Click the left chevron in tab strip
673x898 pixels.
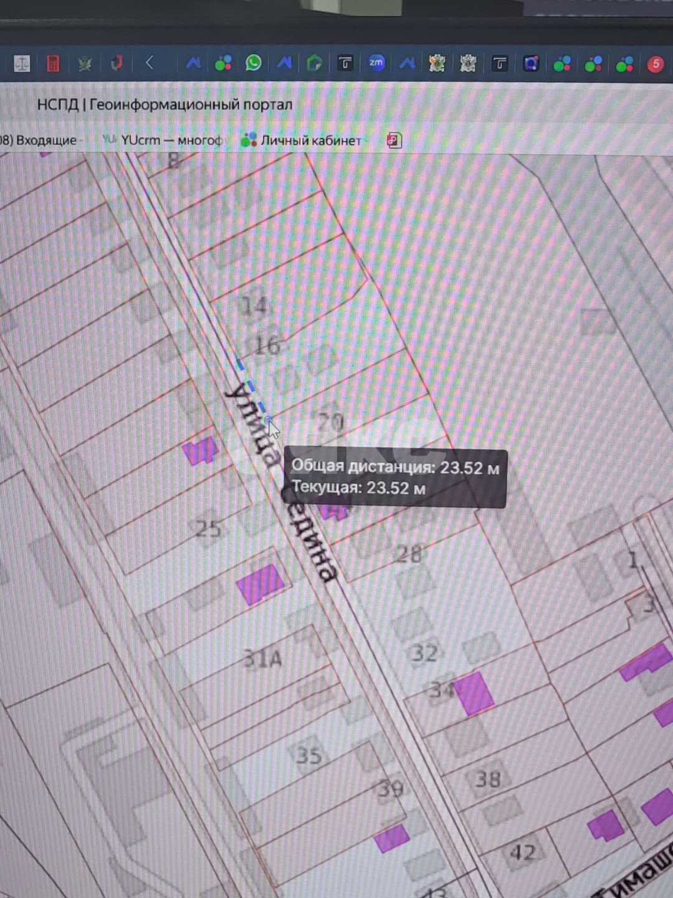[150, 63]
